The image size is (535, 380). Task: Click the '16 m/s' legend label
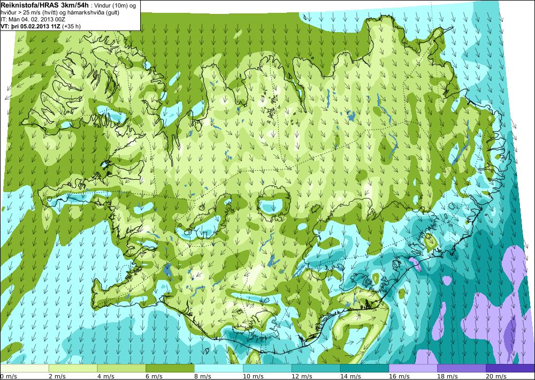click(x=399, y=376)
